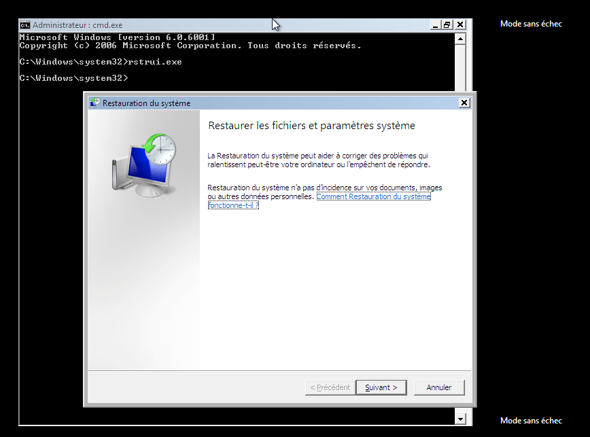
Task: Click the Copyright 2006 Microsoft Corporation line
Action: (x=190, y=46)
